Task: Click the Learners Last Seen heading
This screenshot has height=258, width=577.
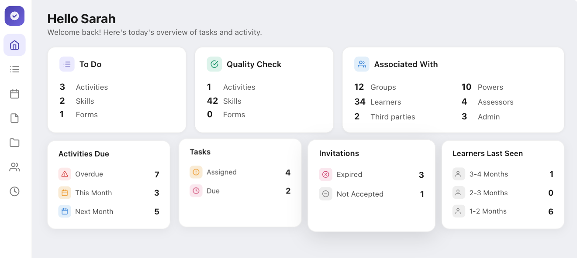Action: [x=487, y=153]
